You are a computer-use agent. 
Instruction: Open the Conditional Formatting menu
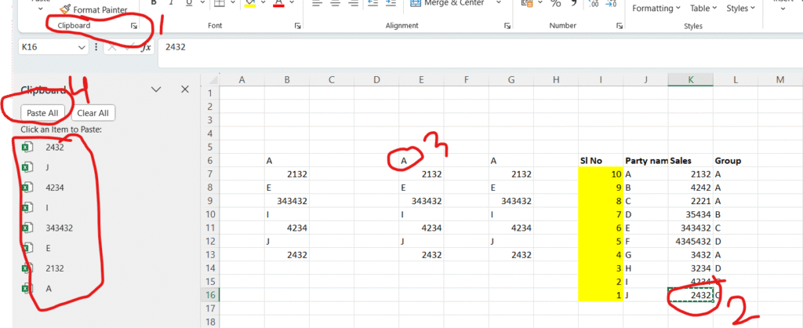tap(657, 9)
